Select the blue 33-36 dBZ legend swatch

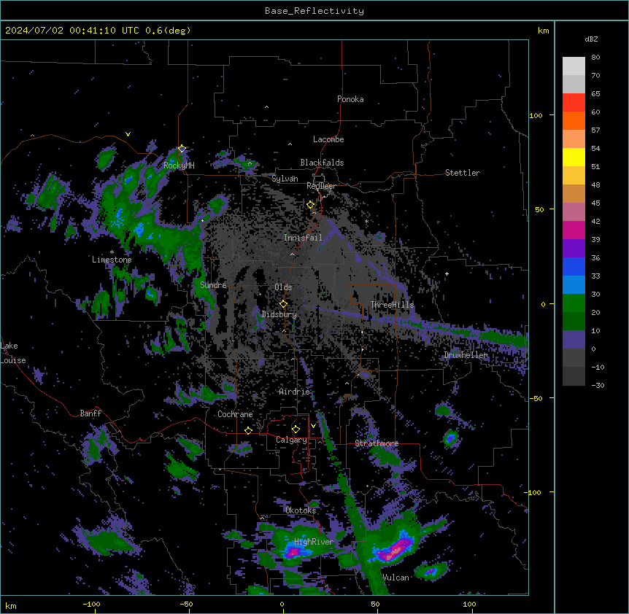coord(574,266)
